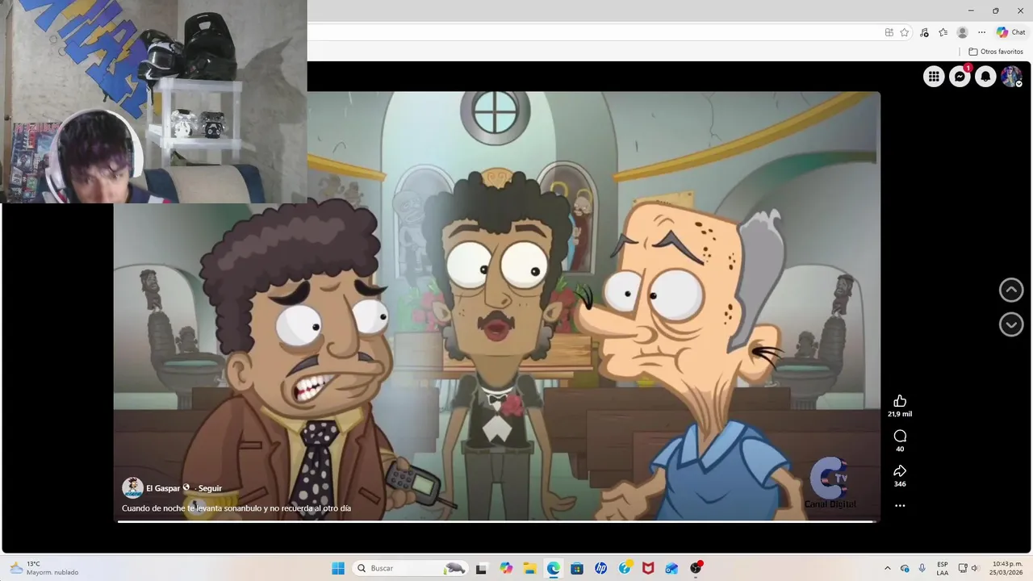Open the network quick settings icon

tap(962, 568)
